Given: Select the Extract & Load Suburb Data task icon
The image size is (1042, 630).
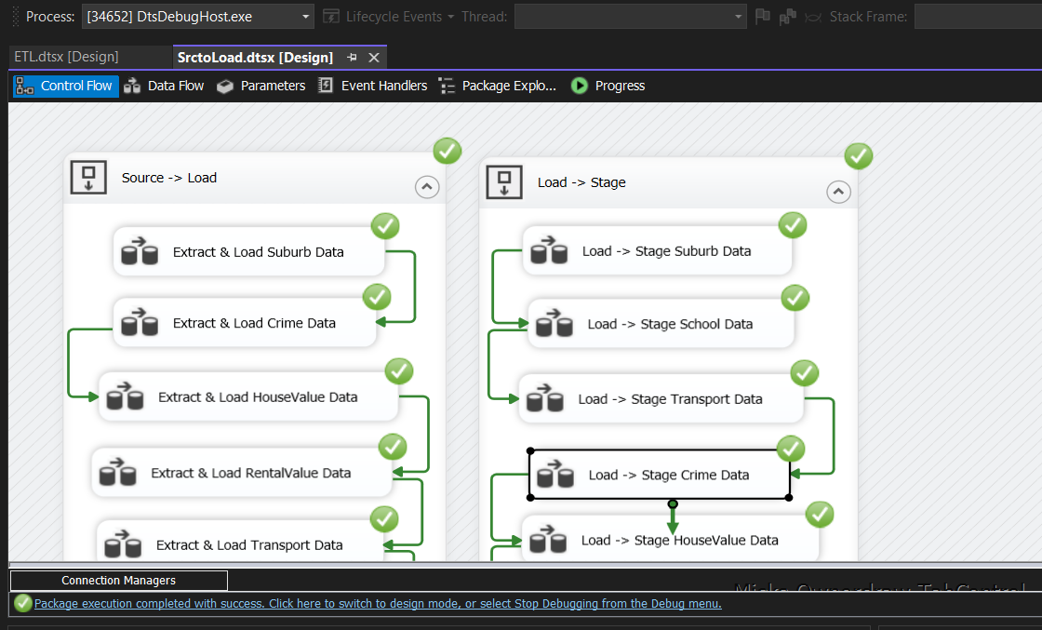Looking at the screenshot, I should point(140,251).
